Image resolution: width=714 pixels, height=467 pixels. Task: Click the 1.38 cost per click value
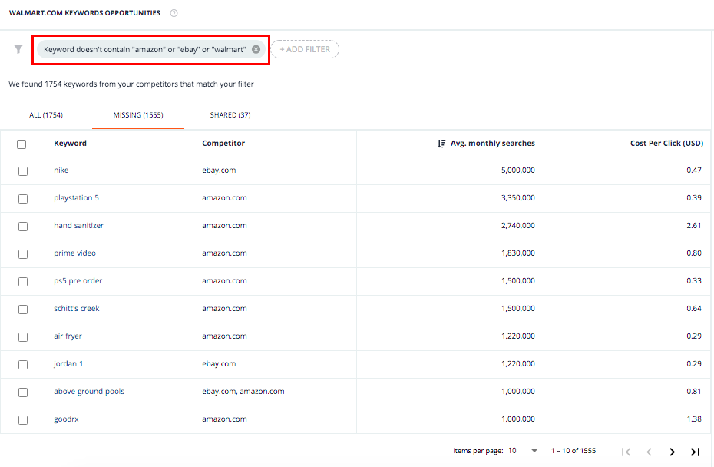tap(694, 419)
